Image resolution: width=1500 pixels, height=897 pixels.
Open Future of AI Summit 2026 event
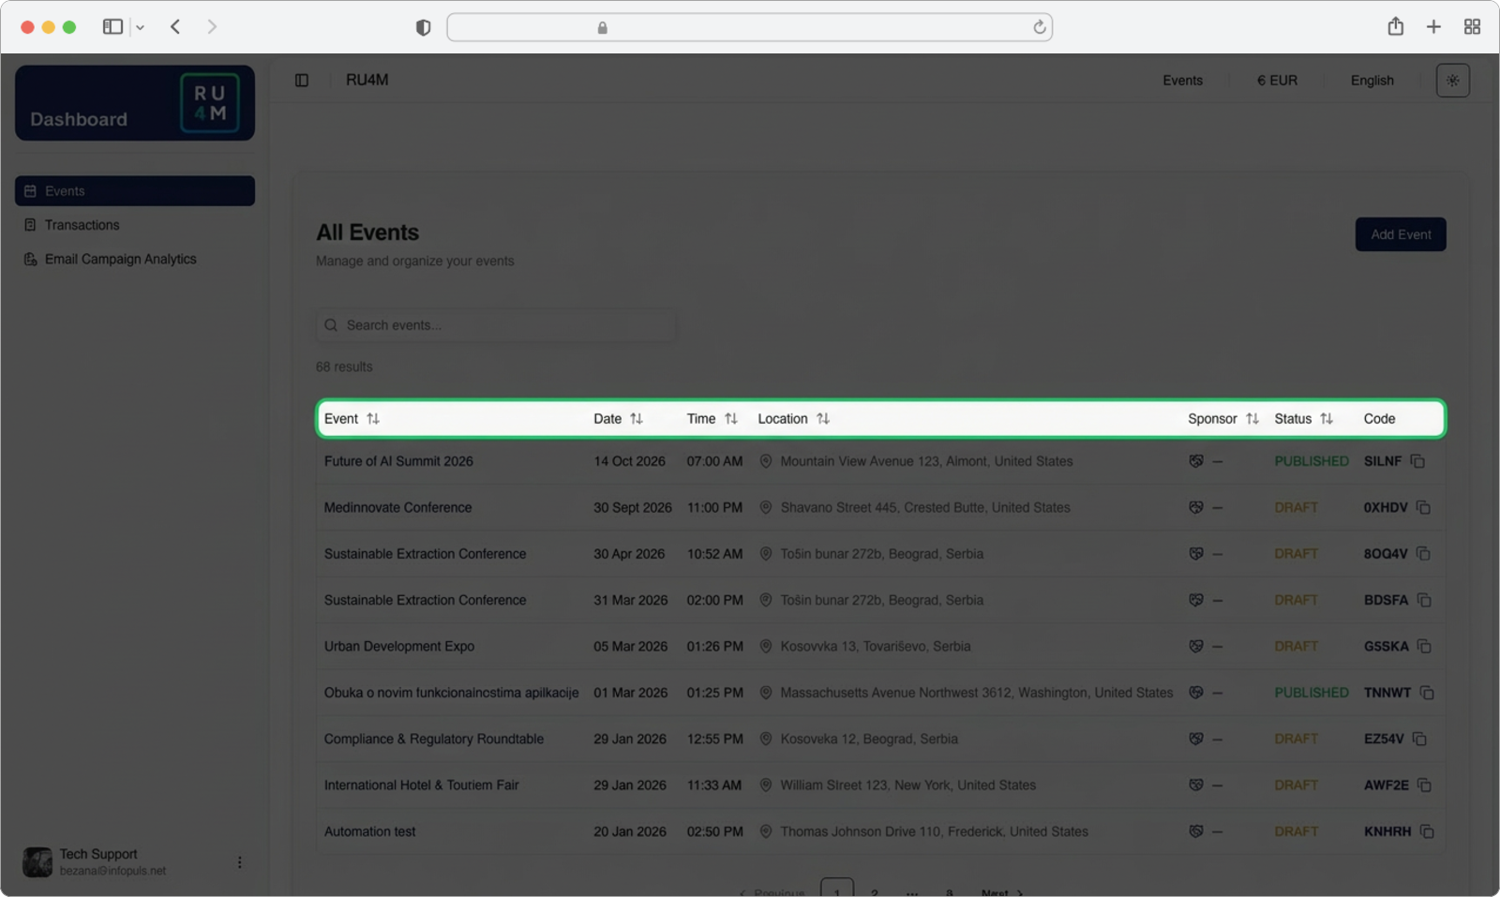tap(398, 461)
